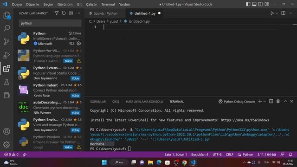297x167 pixels.
Task: Open the Görünüm menu
Action: (x=65, y=4)
